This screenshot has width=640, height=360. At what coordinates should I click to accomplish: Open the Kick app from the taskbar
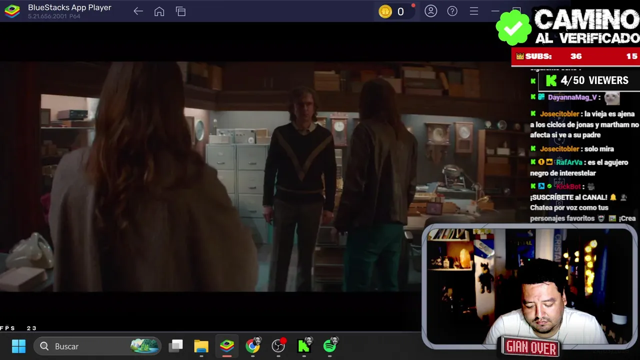304,345
